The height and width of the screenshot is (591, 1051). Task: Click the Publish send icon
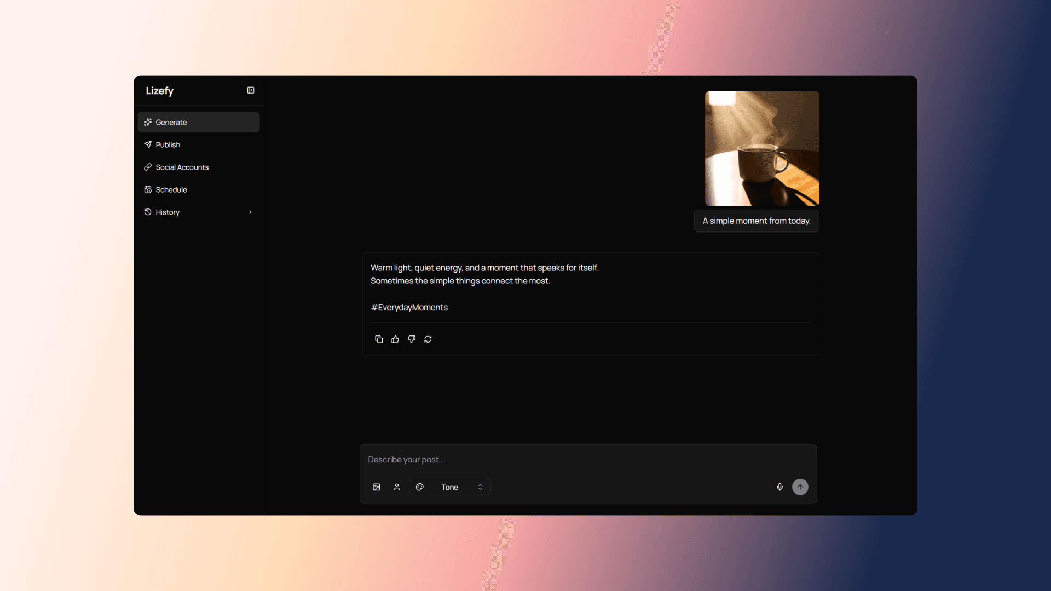tap(147, 144)
